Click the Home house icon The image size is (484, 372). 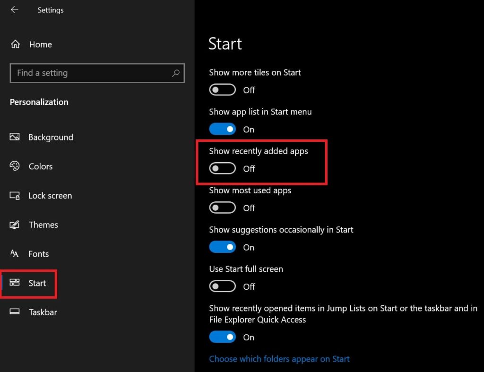(x=16, y=44)
